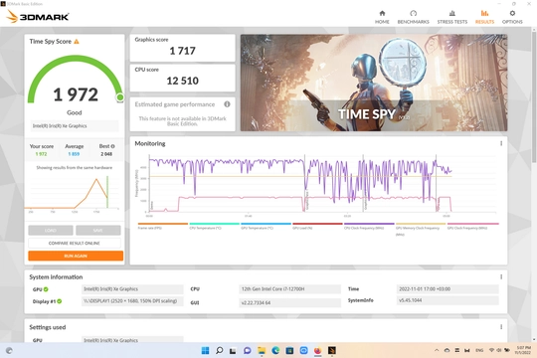Click the Run Again button

point(76,256)
